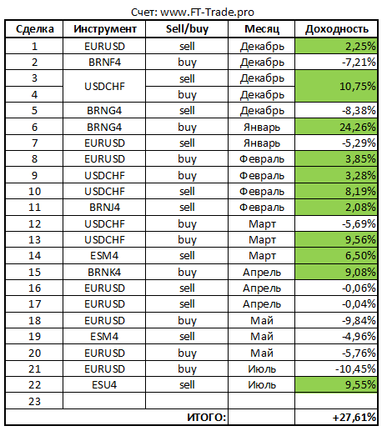Viewport: 382px width, 431px height.
Task: Click the deal number 12 cell
Action: point(34,223)
